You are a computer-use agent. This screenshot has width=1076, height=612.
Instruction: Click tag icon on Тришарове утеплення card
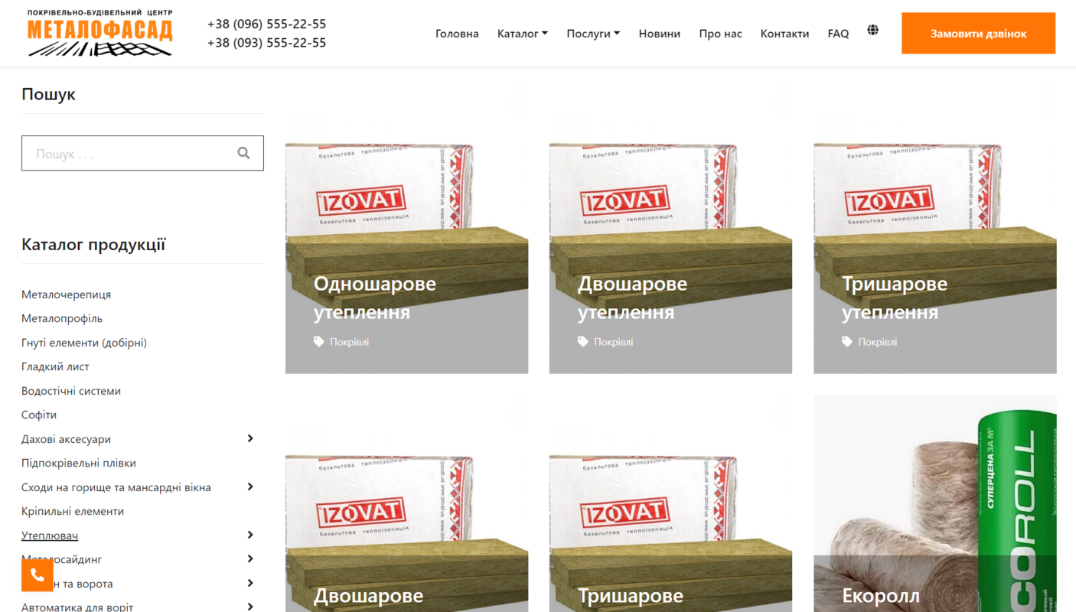tap(847, 342)
